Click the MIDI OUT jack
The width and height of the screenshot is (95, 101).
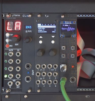[x=18, y=84]
